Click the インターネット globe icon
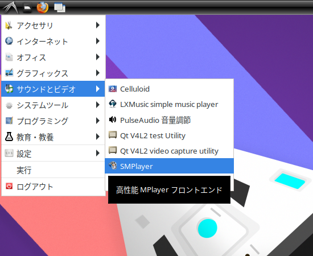The width and height of the screenshot is (313, 256). (9, 41)
